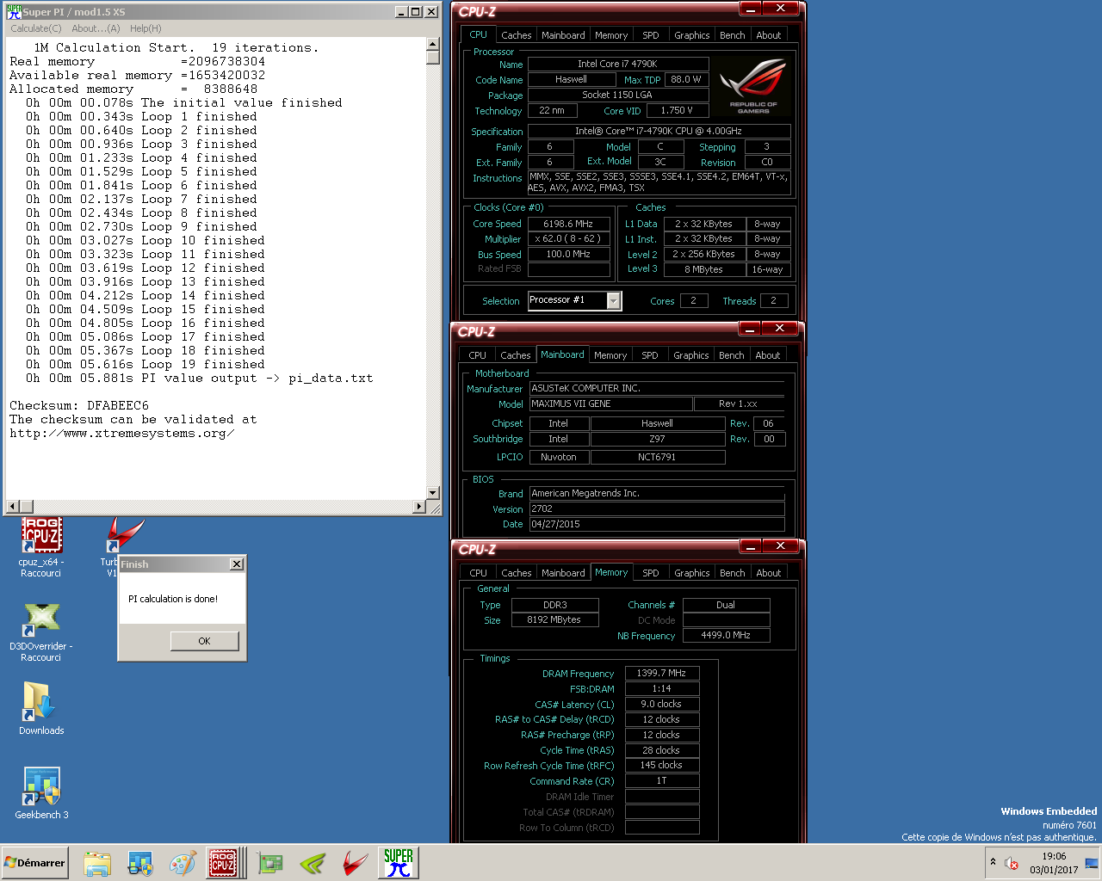Screen dimensions: 1102x881
Task: Switch to Caches tab in top CPU-Z window
Action: click(x=516, y=35)
